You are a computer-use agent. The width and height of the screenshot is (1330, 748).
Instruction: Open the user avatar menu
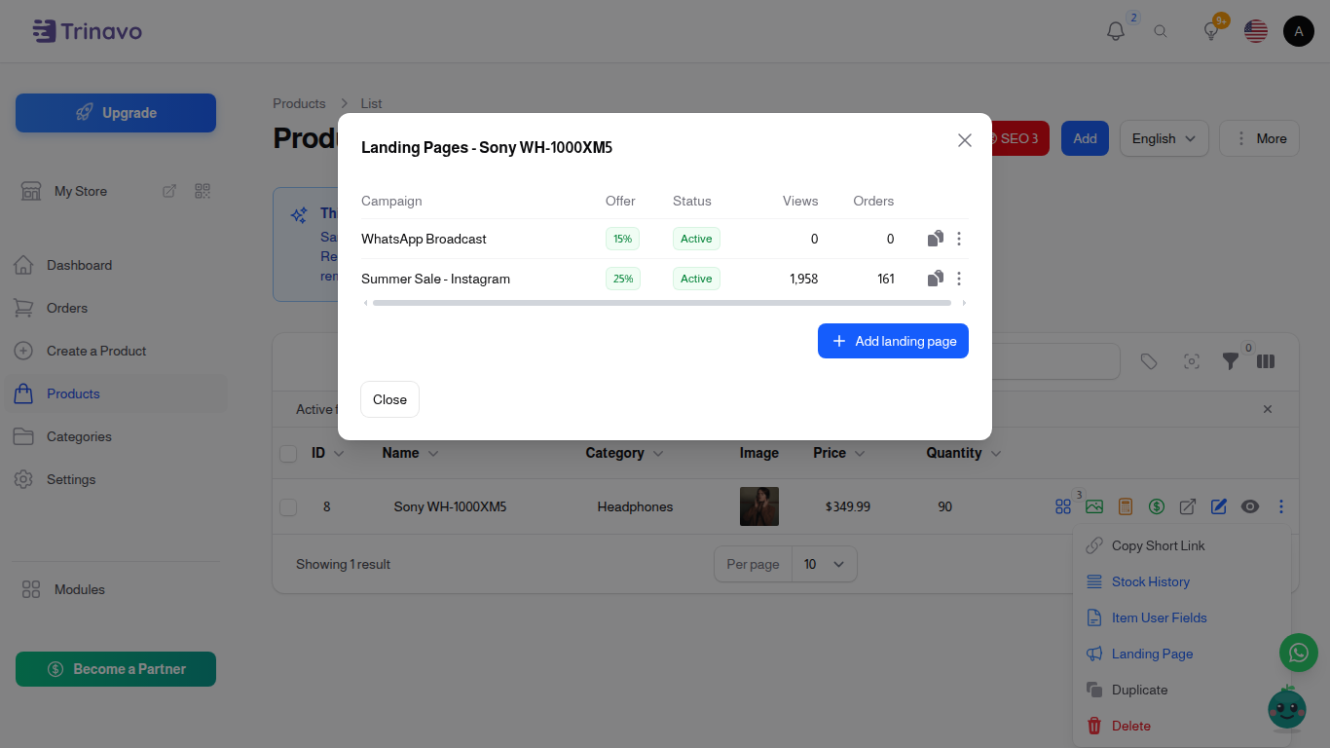click(x=1299, y=31)
